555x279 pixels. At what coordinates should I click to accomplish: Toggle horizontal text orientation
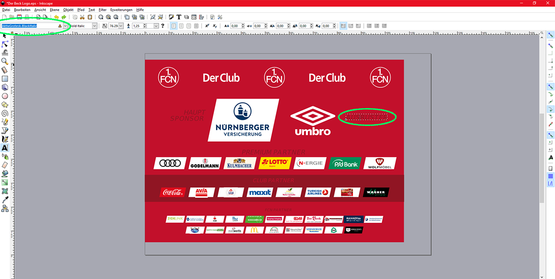tap(343, 26)
